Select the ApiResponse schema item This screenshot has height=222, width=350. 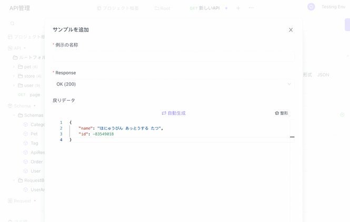[x=34, y=153]
